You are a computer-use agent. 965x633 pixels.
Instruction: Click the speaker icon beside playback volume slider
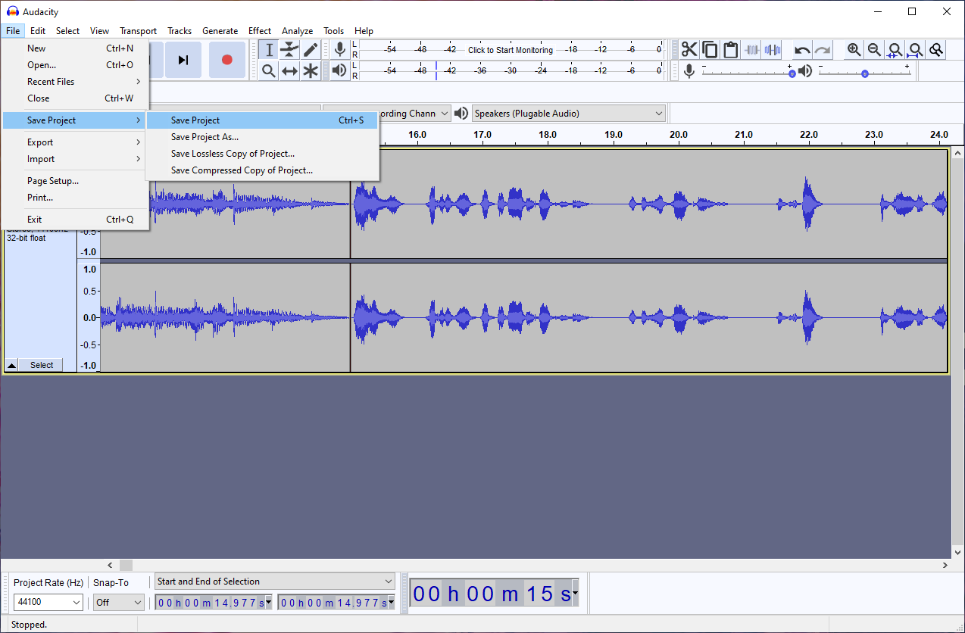coord(805,70)
